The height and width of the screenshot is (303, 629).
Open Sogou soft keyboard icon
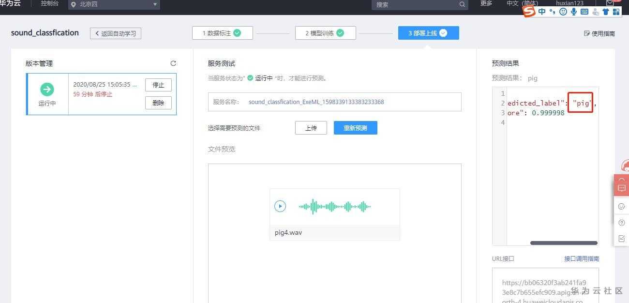pos(584,12)
